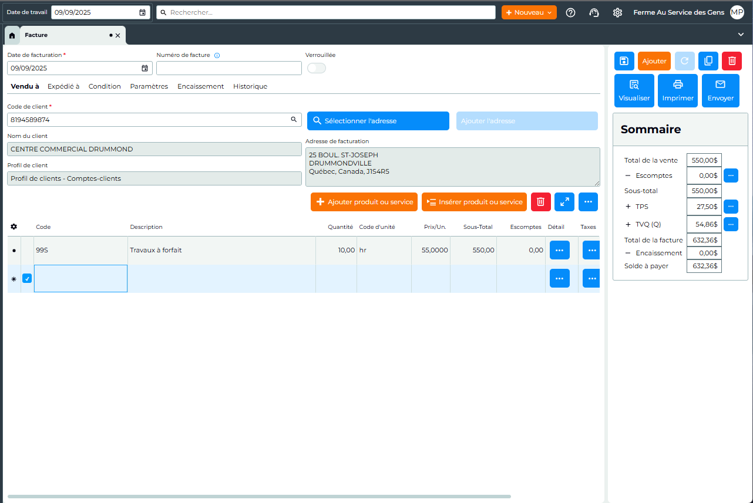
Task: Expand the tab list chevron at far right
Action: [x=741, y=35]
